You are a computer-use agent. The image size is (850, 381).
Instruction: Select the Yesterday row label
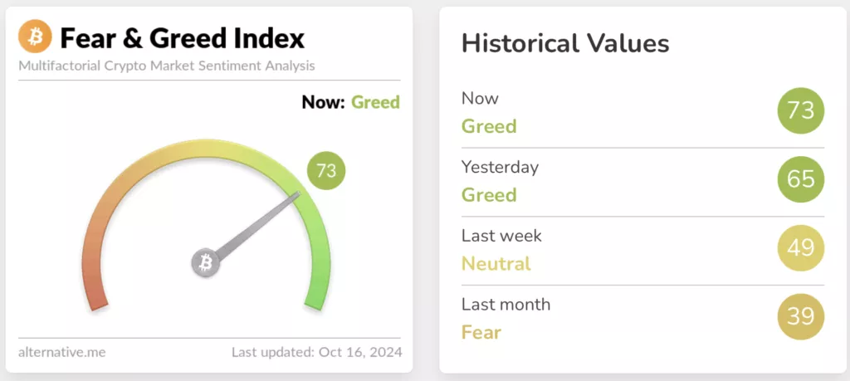point(500,167)
